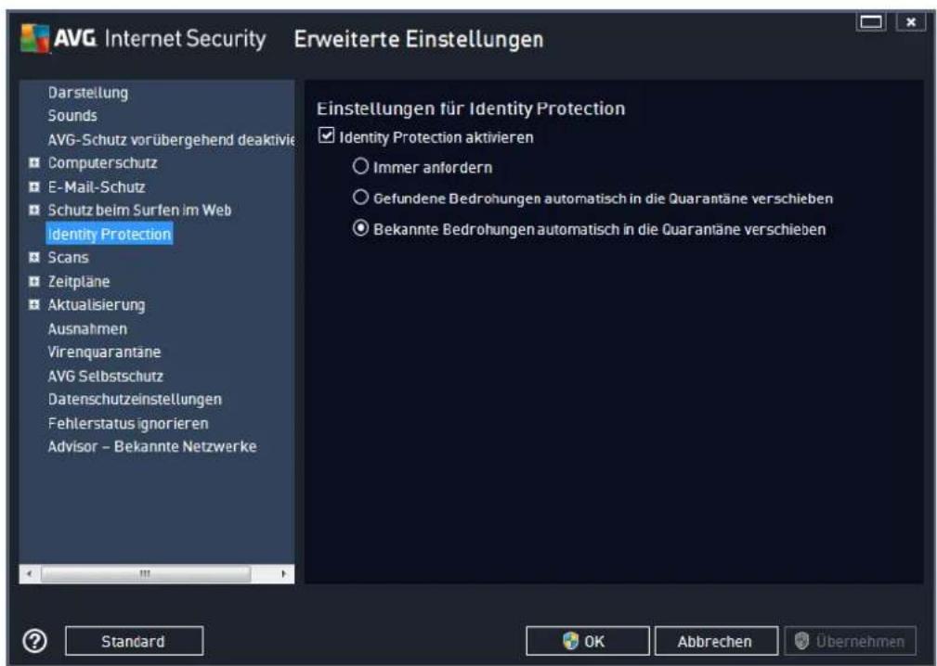Open the AVG Selbstschutz settings
Viewport: 937px width, 666px height.
(105, 376)
